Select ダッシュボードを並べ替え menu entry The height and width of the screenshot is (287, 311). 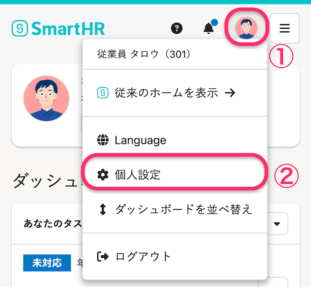tap(183, 209)
